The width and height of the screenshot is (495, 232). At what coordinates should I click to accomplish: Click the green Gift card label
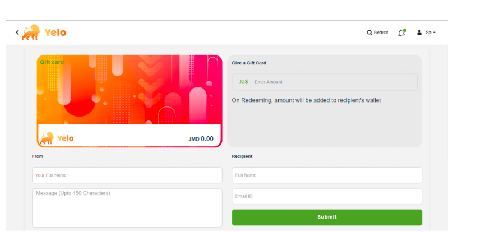coord(52,62)
